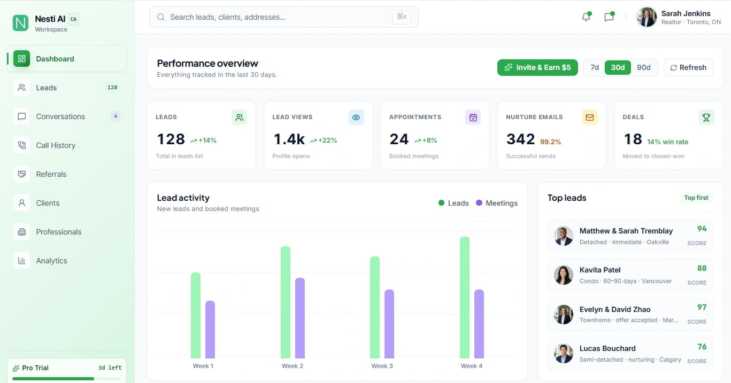Select the 30d time range
Screen dimensions: 731x383
pyautogui.click(x=618, y=67)
